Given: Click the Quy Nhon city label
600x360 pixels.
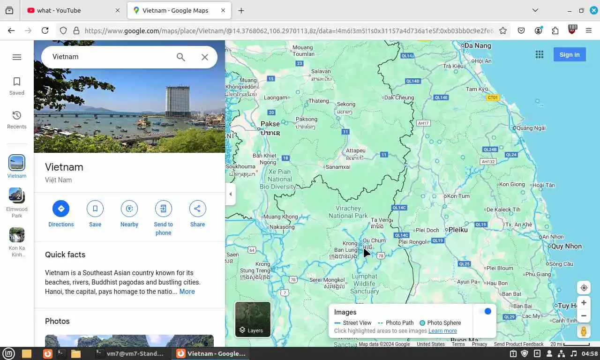Looking at the screenshot, I should [x=566, y=246].
